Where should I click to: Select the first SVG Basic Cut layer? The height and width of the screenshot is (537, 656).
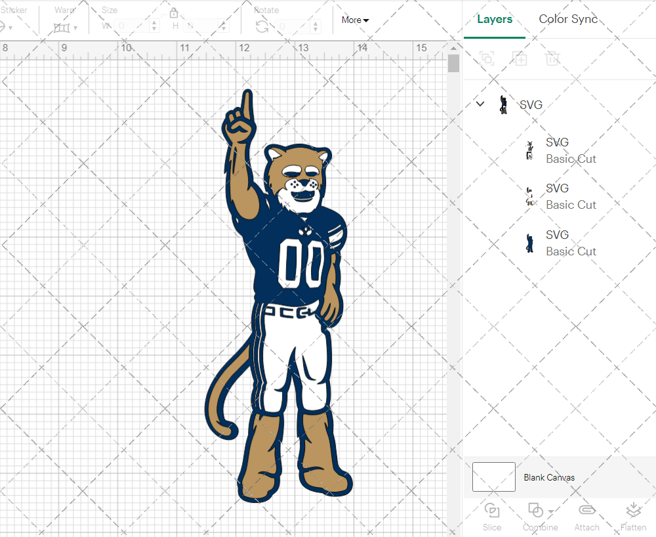[x=571, y=150]
